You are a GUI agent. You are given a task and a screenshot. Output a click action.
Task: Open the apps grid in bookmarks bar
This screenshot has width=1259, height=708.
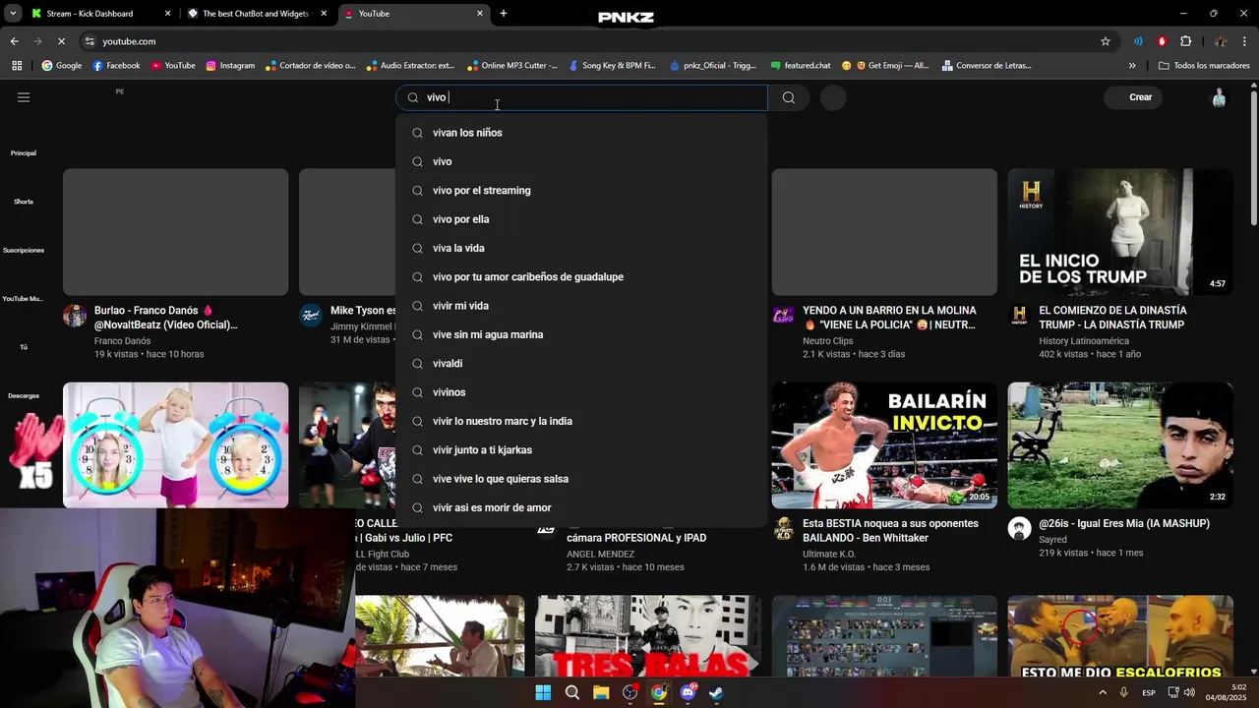point(17,66)
